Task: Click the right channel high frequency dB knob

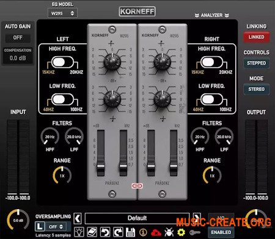Action: 162,62
